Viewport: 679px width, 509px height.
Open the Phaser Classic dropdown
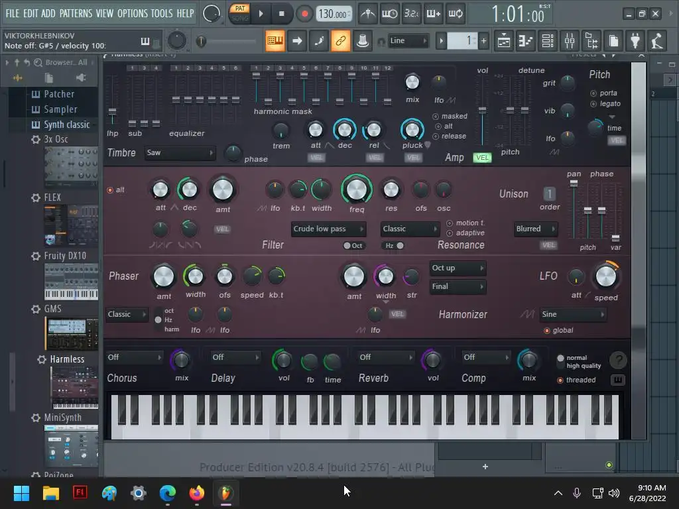tap(127, 315)
